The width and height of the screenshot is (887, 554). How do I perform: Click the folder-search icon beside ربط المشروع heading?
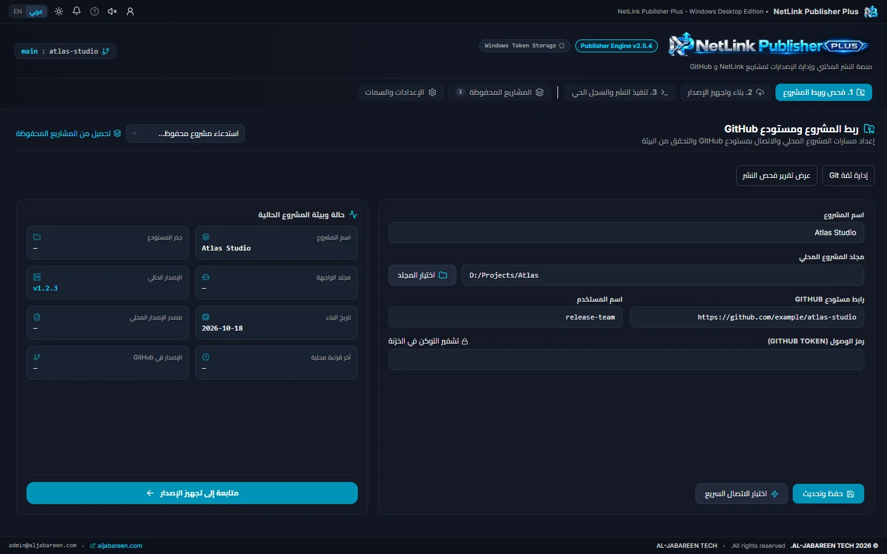(x=869, y=129)
